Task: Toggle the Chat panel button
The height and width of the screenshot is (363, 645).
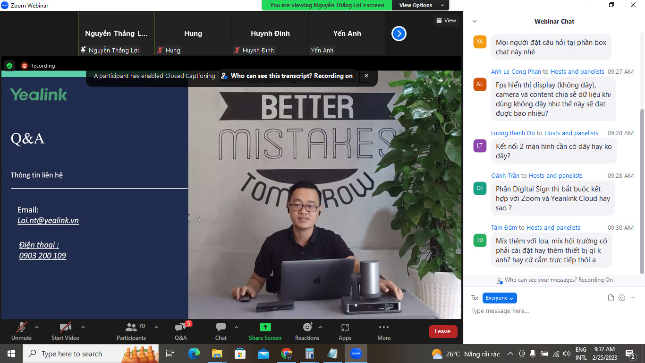Action: (221, 328)
